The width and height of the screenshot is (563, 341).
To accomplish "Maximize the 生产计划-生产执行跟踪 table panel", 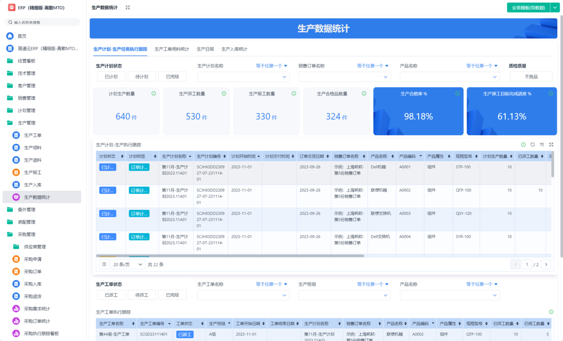I will click(x=551, y=145).
